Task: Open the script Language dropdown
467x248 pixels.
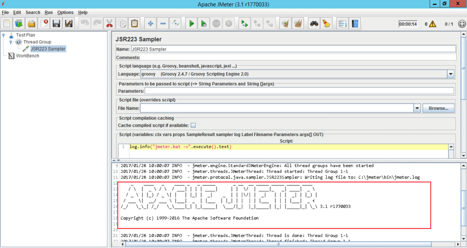Action: pyautogui.click(x=451, y=74)
